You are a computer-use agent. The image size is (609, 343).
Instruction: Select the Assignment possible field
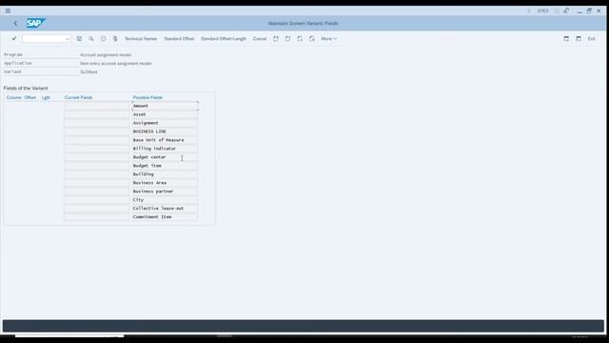tap(165, 123)
